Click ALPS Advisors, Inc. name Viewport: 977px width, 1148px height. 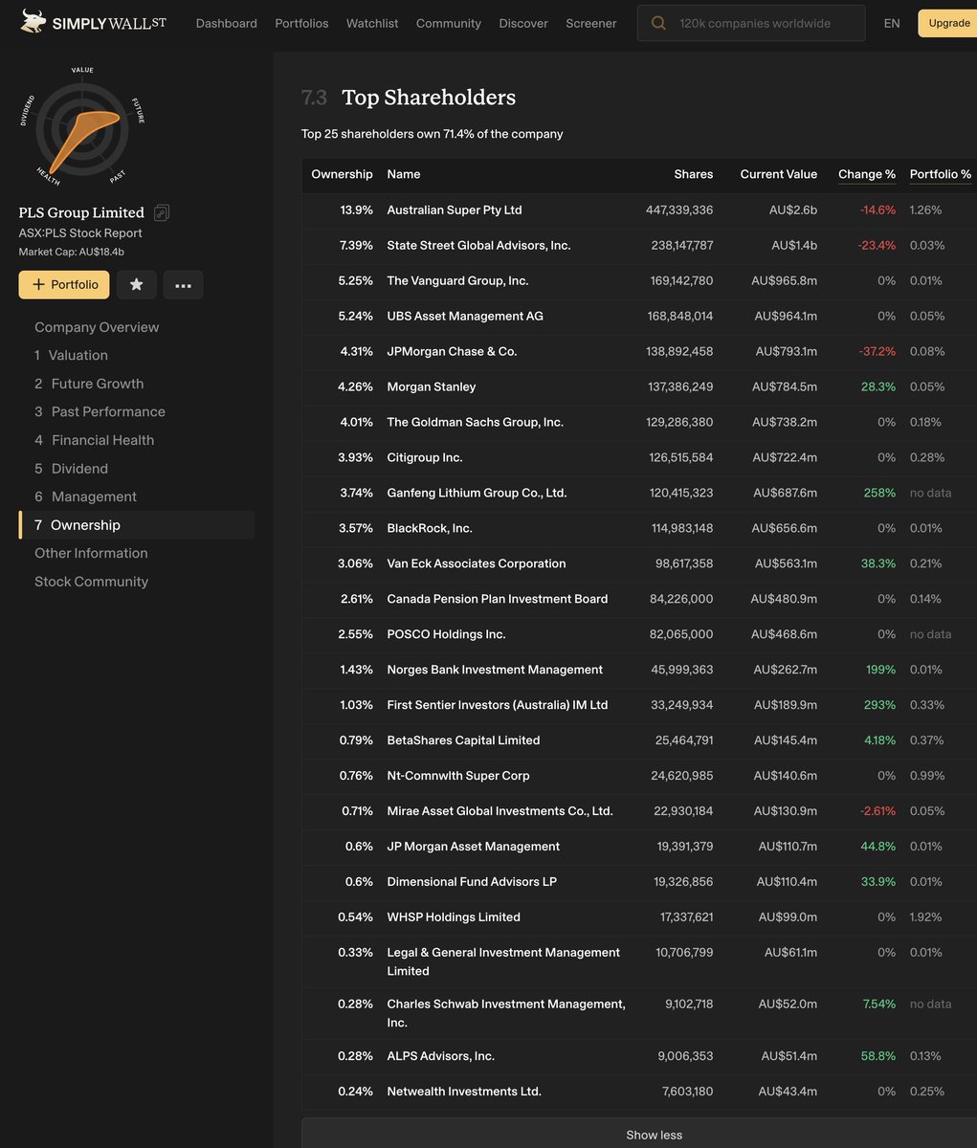point(440,1056)
